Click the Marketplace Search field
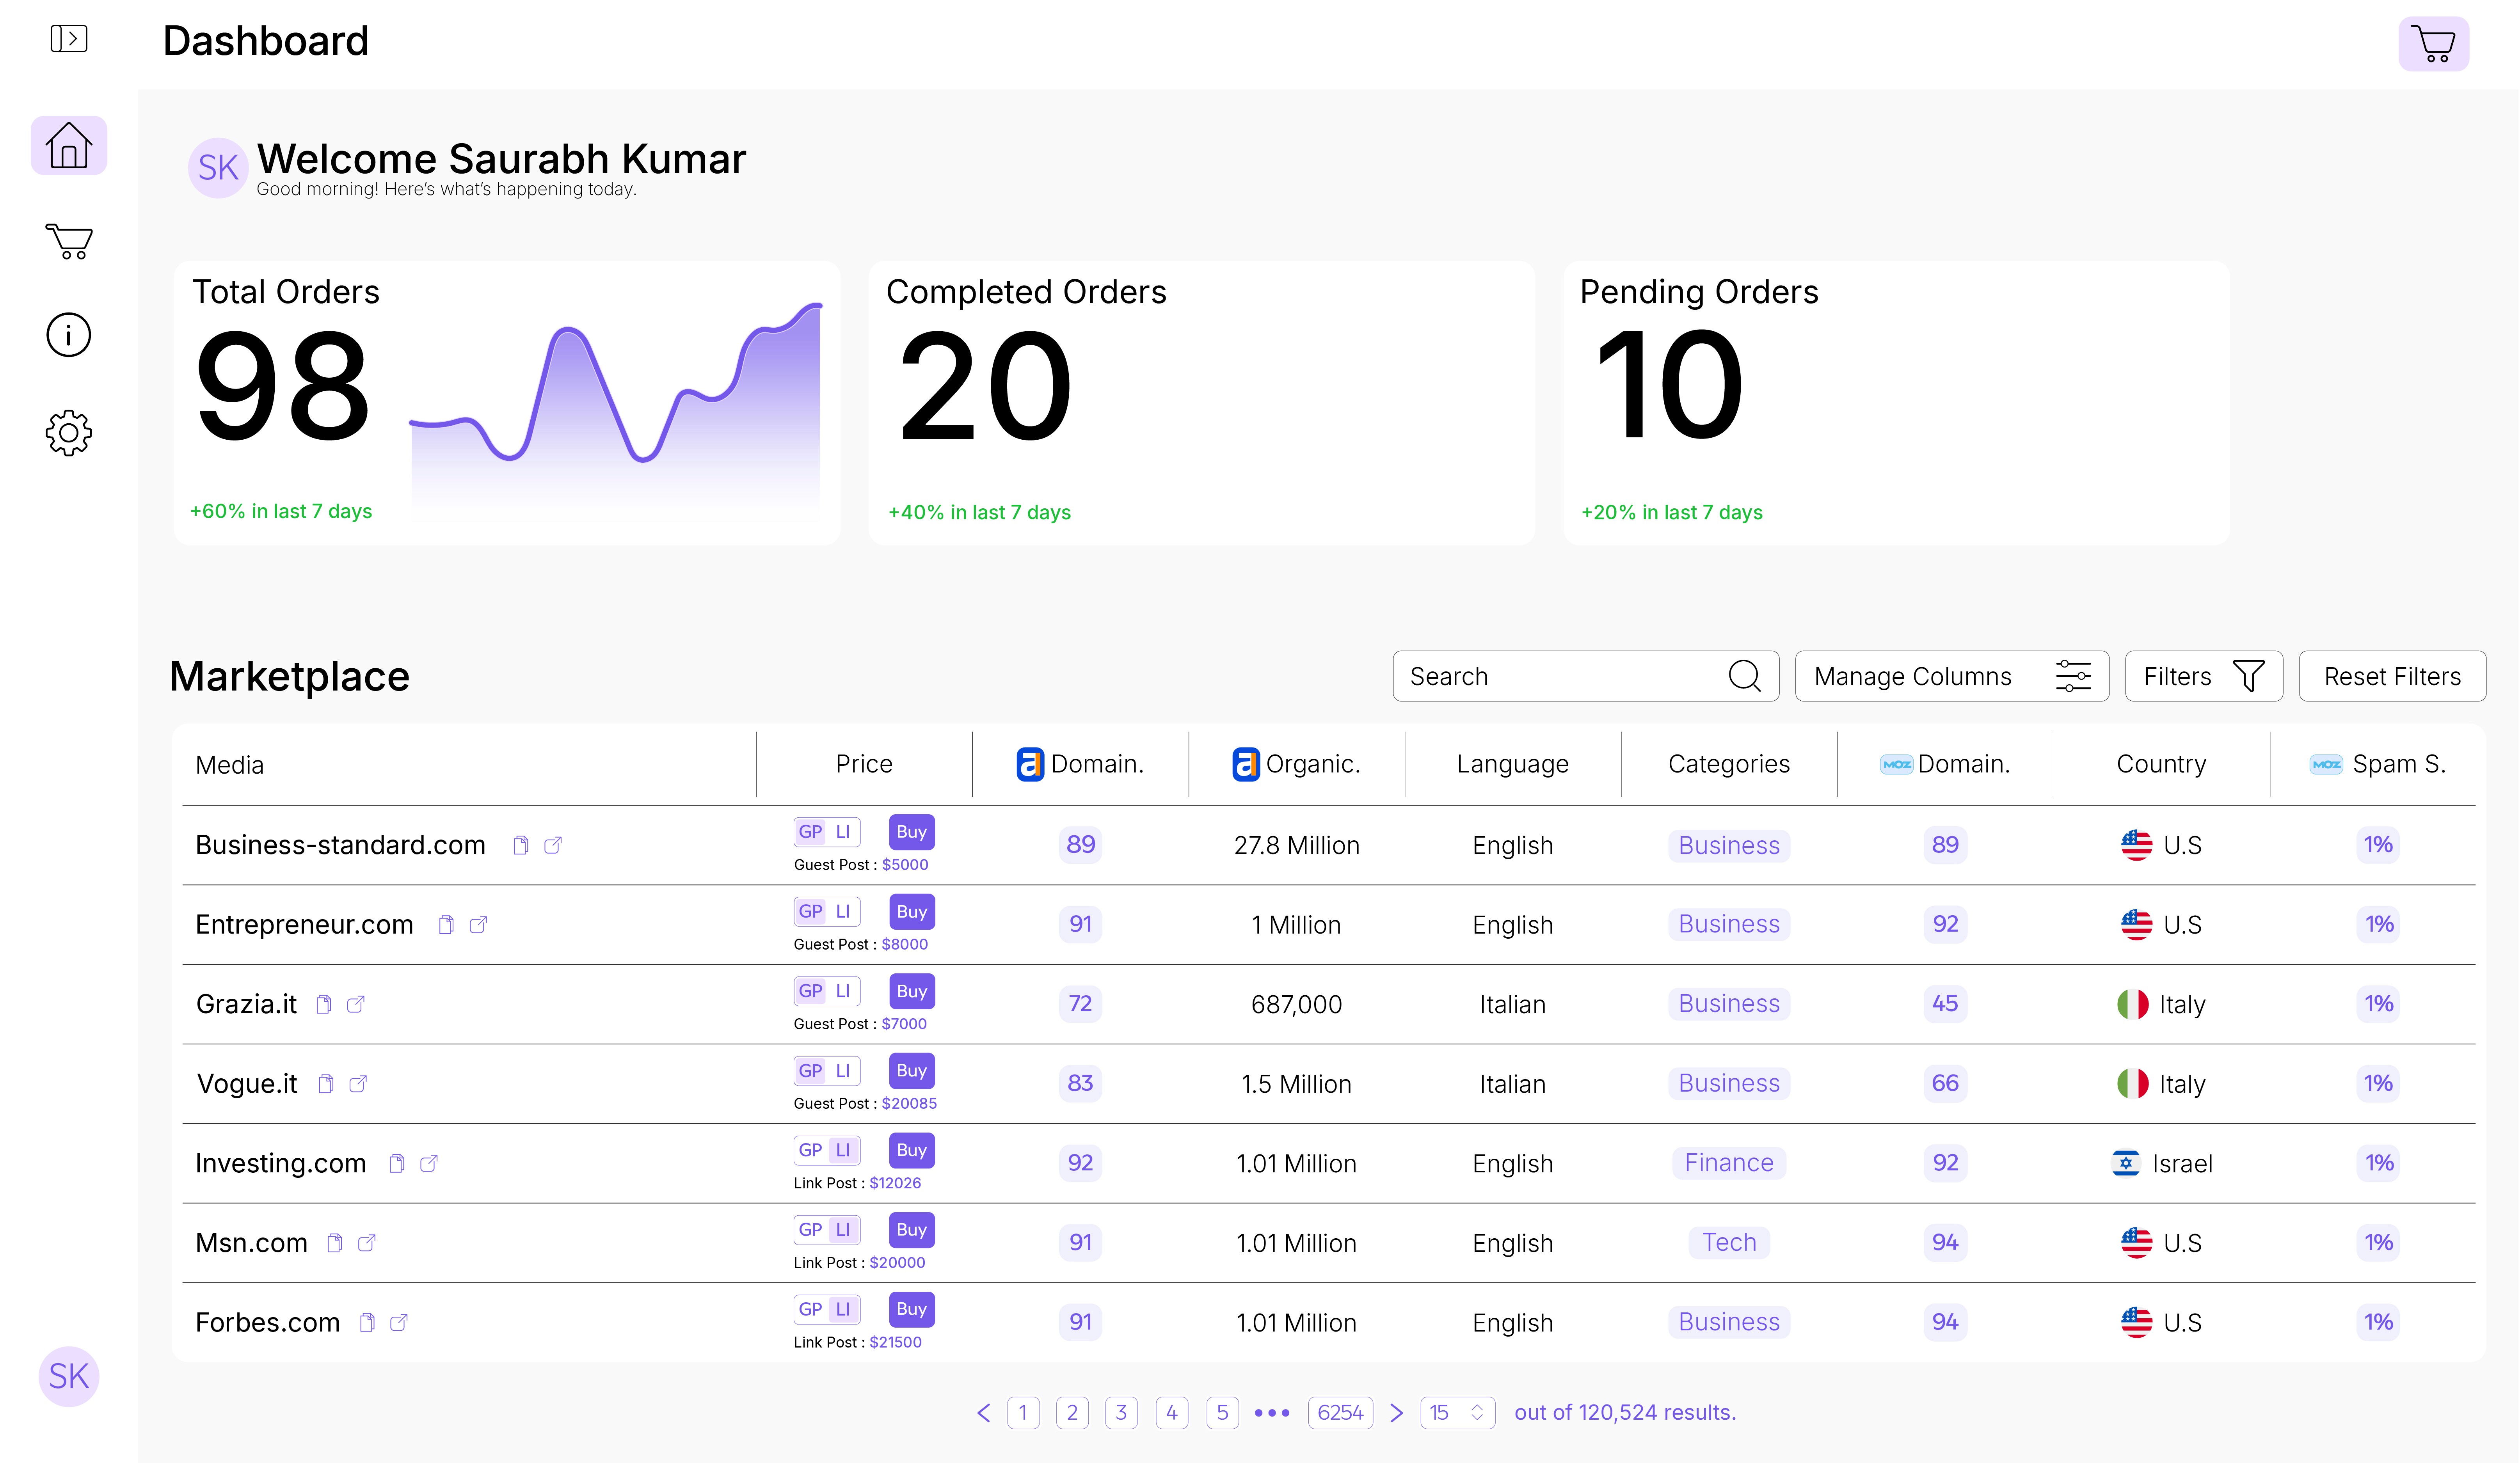This screenshot has height=1463, width=2520. point(1585,676)
